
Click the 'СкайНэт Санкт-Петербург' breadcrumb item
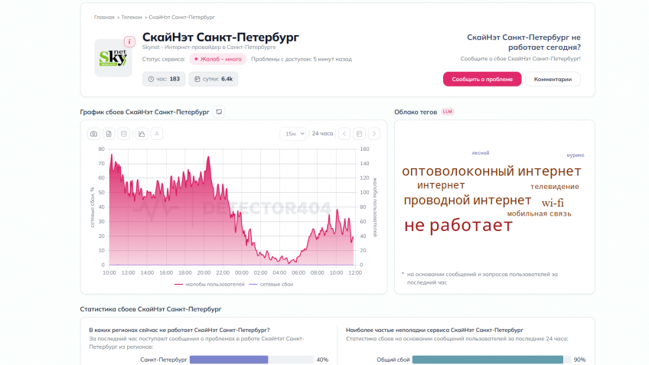click(x=181, y=18)
